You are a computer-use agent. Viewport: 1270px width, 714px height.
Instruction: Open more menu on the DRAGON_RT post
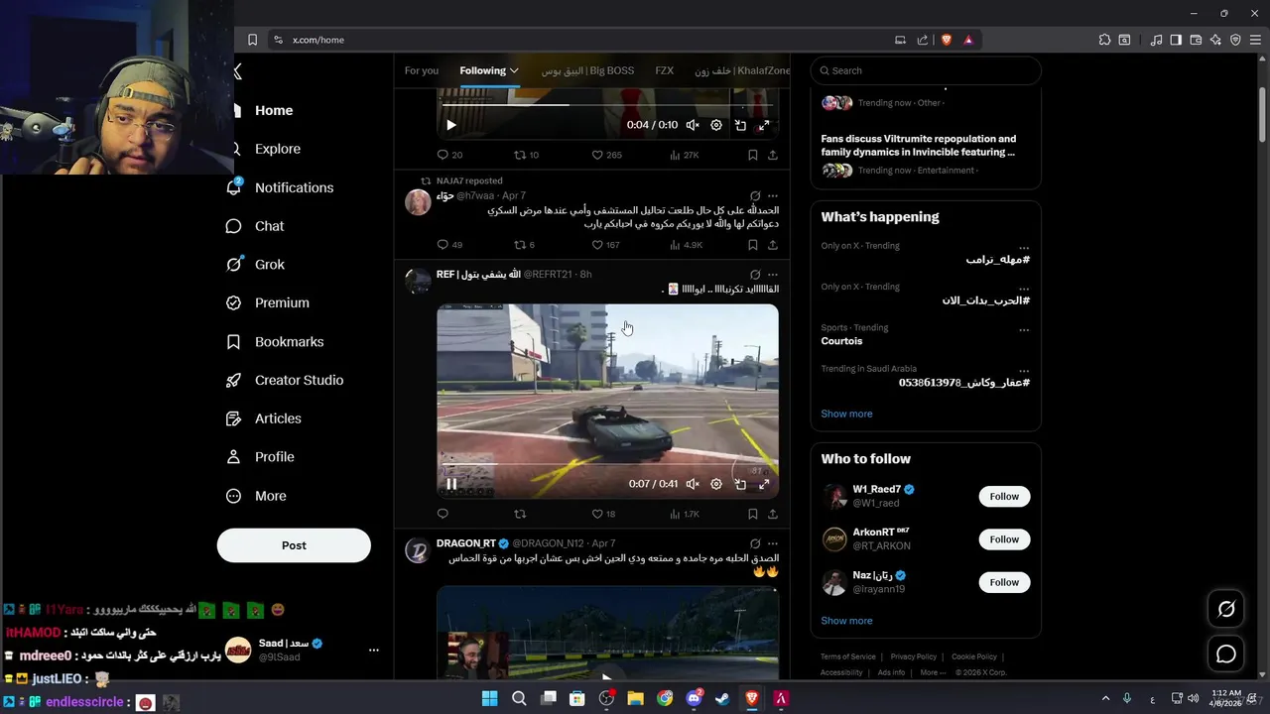(773, 543)
